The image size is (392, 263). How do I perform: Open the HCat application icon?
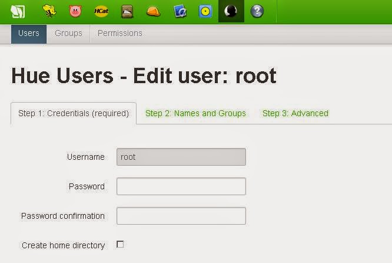click(x=101, y=11)
